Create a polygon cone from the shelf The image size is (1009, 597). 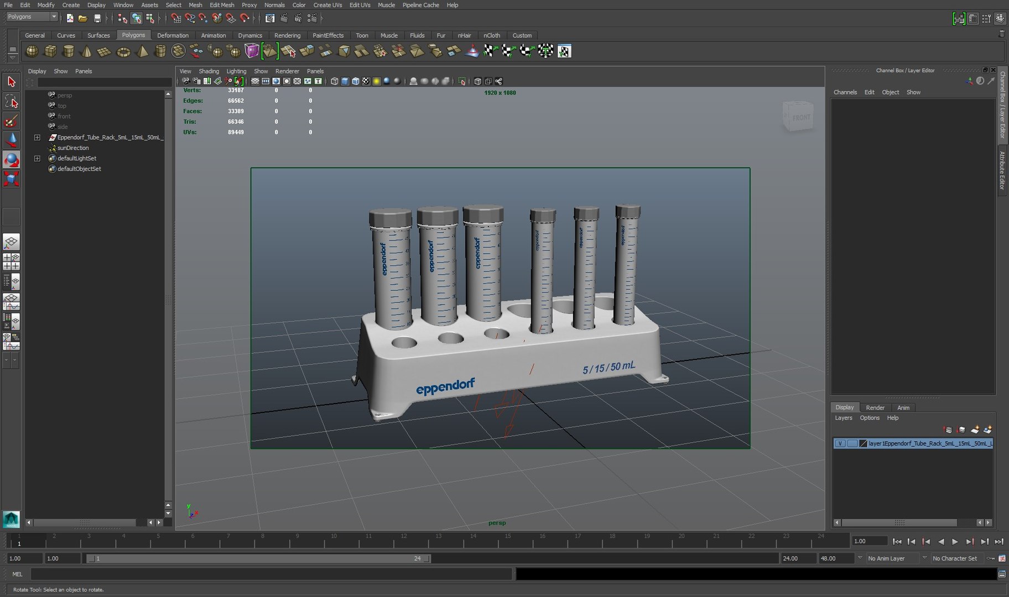click(x=86, y=51)
